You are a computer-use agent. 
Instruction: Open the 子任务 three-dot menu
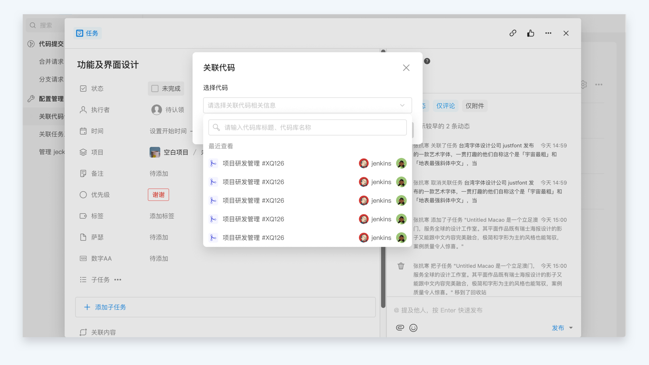(118, 280)
